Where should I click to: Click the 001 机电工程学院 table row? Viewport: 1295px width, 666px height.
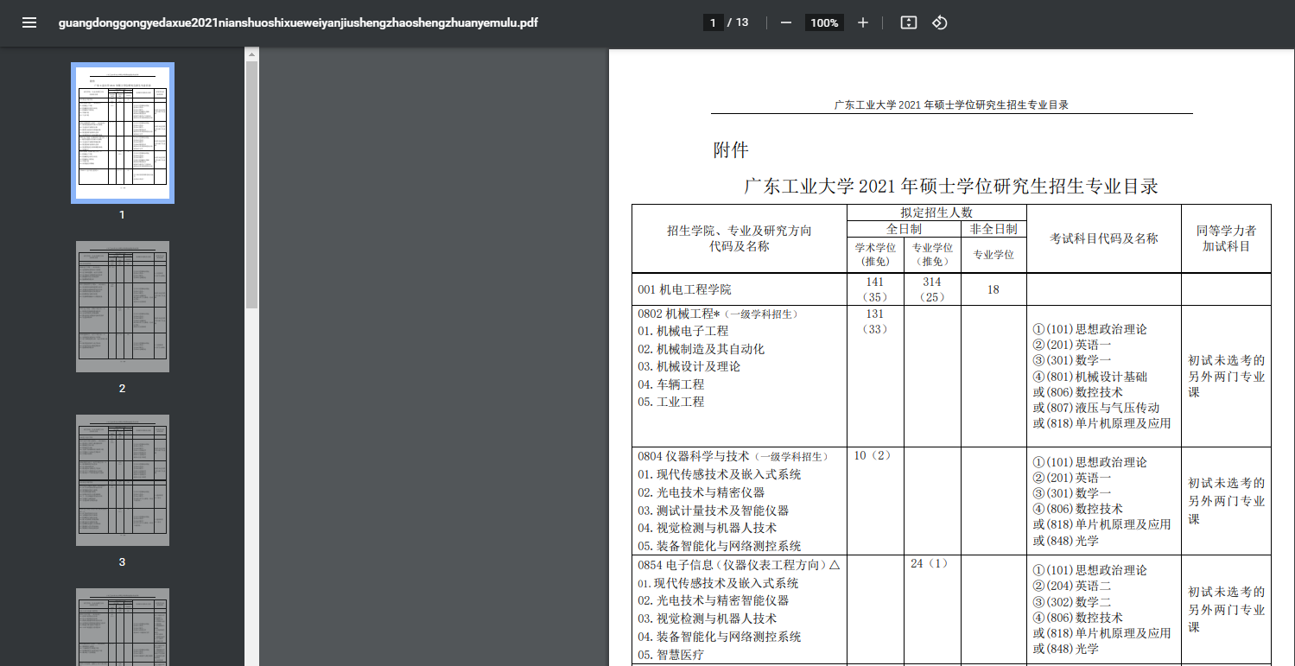[684, 289]
